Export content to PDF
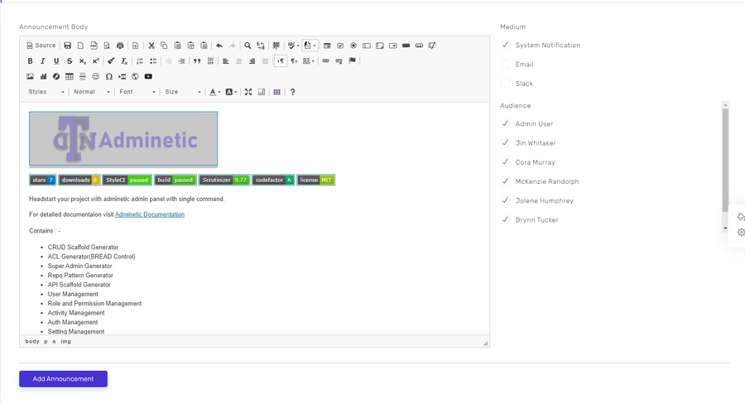 (x=94, y=46)
